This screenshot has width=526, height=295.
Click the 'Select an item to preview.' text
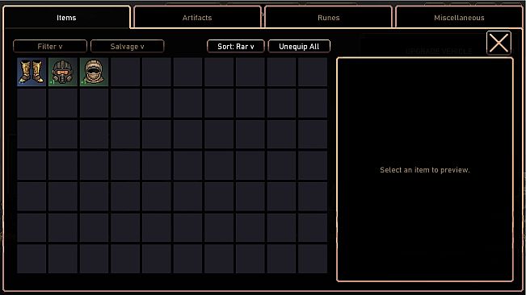(425, 170)
